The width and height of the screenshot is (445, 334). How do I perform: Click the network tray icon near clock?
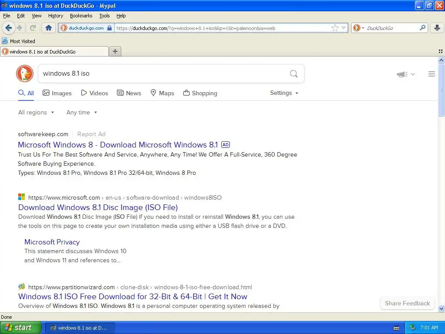pyautogui.click(x=413, y=327)
